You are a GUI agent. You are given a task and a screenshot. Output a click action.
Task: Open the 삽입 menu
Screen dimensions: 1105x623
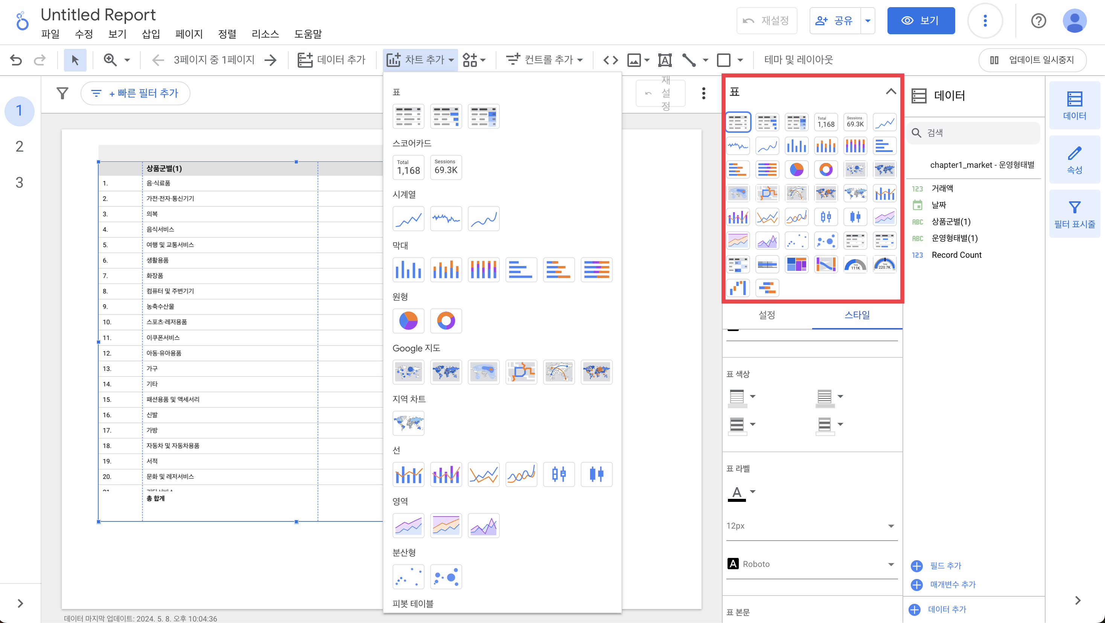click(x=151, y=34)
